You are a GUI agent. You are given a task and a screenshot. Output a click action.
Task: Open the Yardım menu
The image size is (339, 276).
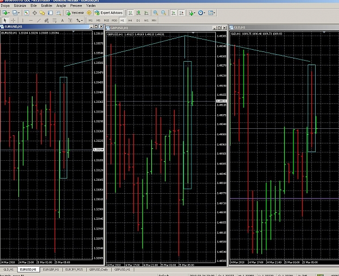[91, 6]
